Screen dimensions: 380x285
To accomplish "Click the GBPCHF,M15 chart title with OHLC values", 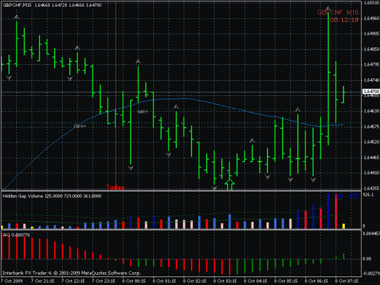I will click(52, 5).
